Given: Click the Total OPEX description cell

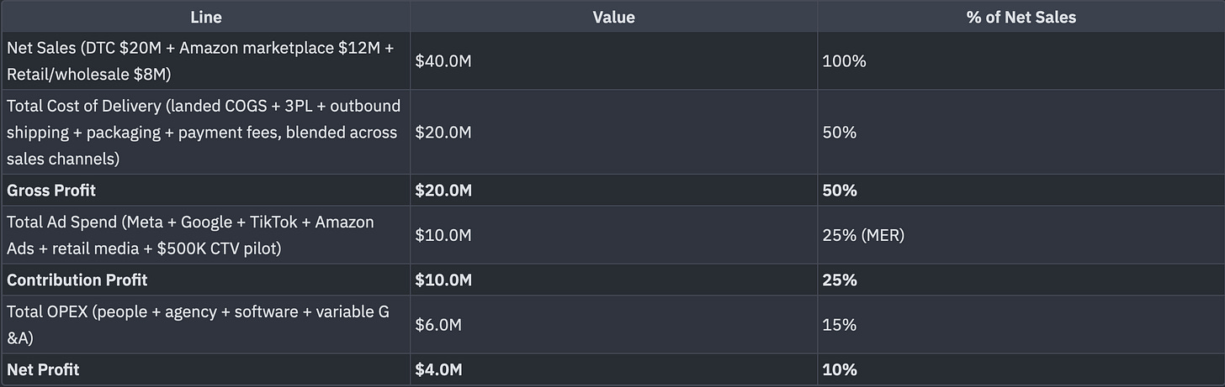Looking at the screenshot, I should [205, 324].
